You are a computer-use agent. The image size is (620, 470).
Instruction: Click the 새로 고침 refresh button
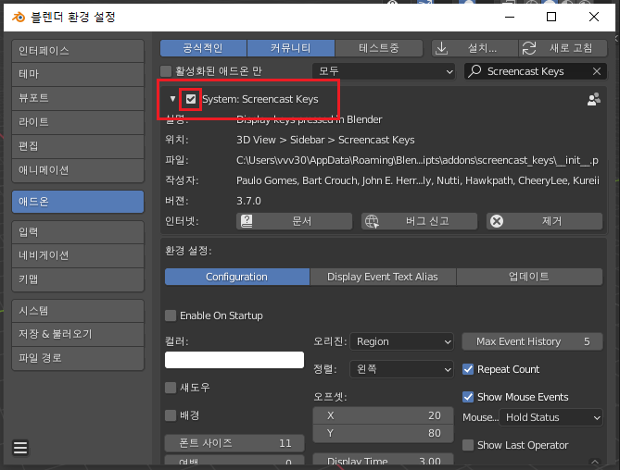point(563,48)
